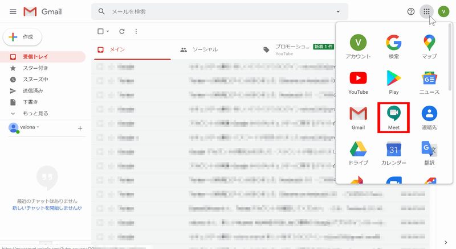The height and width of the screenshot is (249, 456).
Task: Open the 翻訳 translate app
Action: click(x=429, y=153)
